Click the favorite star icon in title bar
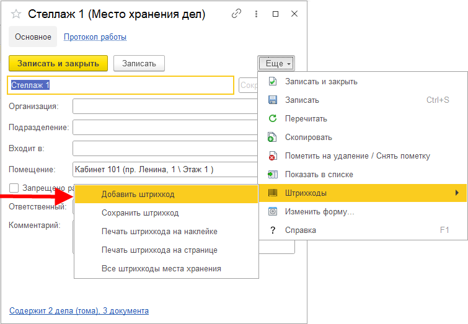 point(16,14)
